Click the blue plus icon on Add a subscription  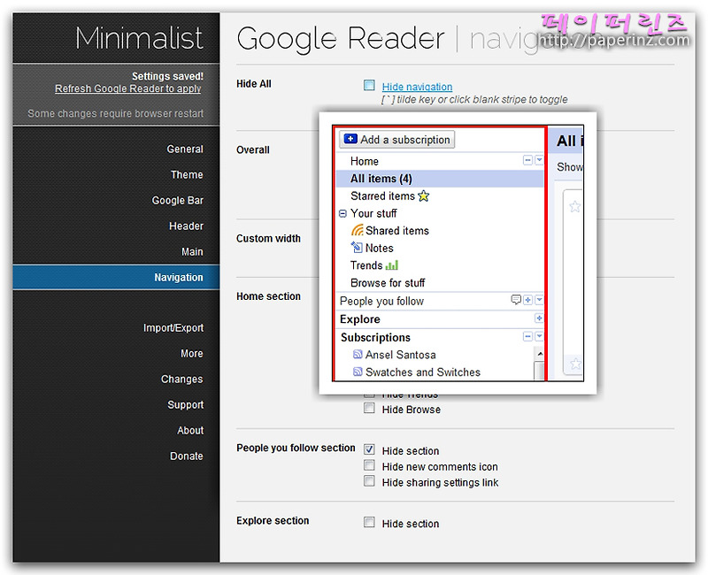(x=350, y=139)
